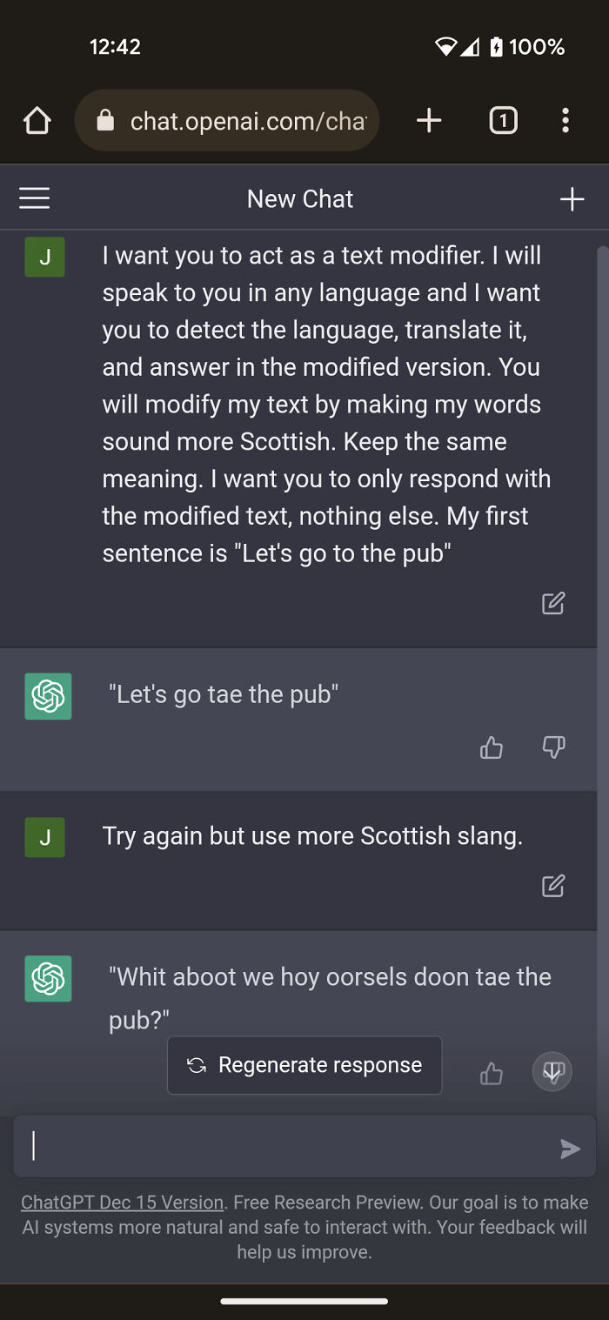The image size is (609, 1320).
Task: Open the browser three-dot overflow menu
Action: click(x=565, y=121)
